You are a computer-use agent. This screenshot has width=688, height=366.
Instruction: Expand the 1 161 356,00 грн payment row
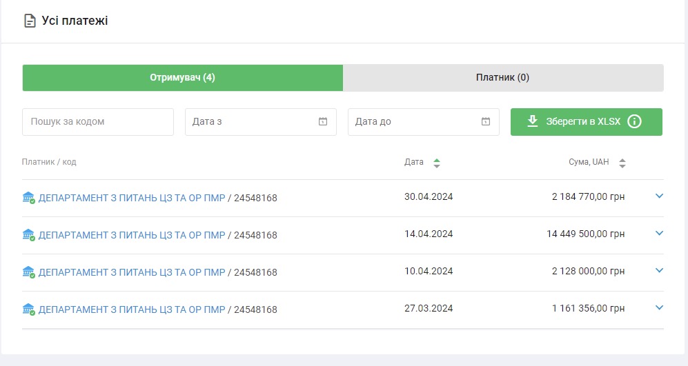tap(658, 308)
